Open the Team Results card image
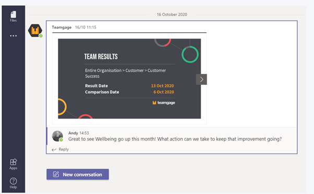 tap(129, 79)
